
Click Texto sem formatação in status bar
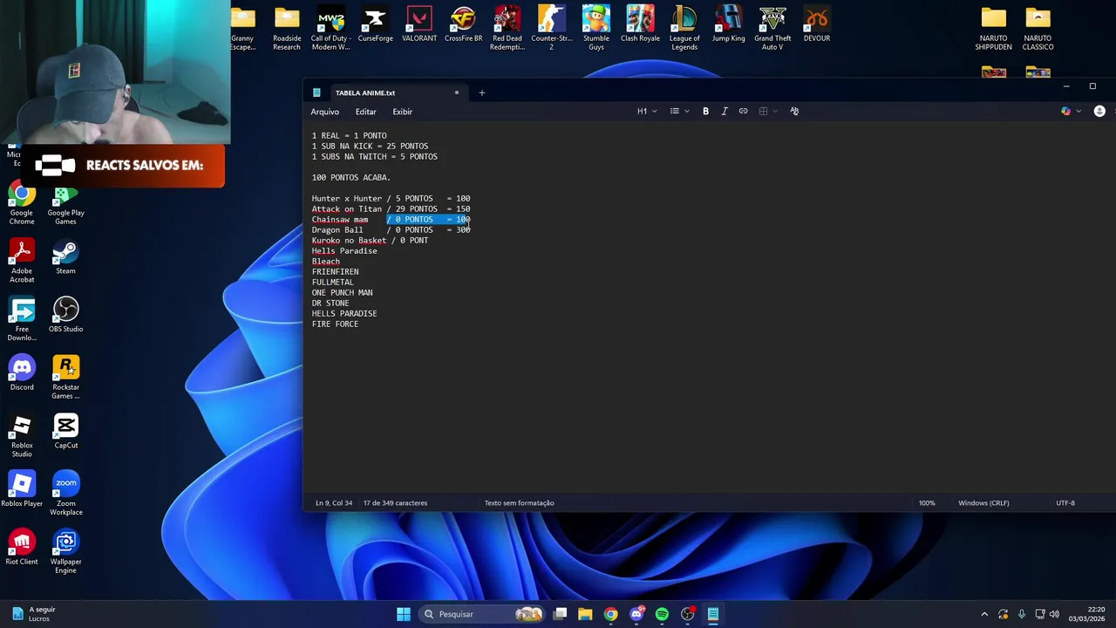tap(519, 503)
